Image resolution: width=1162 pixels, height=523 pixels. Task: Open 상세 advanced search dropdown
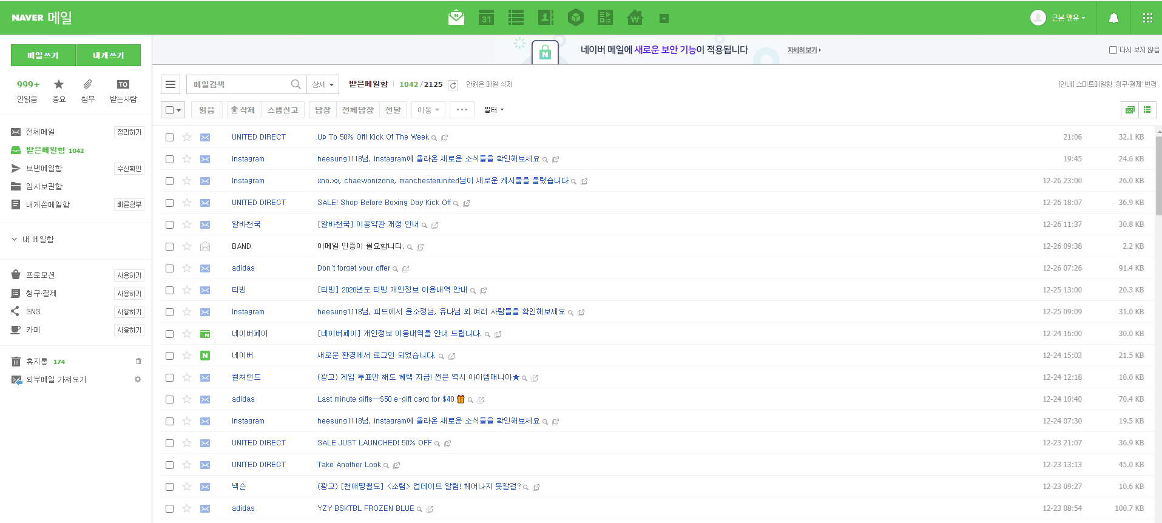coord(323,84)
